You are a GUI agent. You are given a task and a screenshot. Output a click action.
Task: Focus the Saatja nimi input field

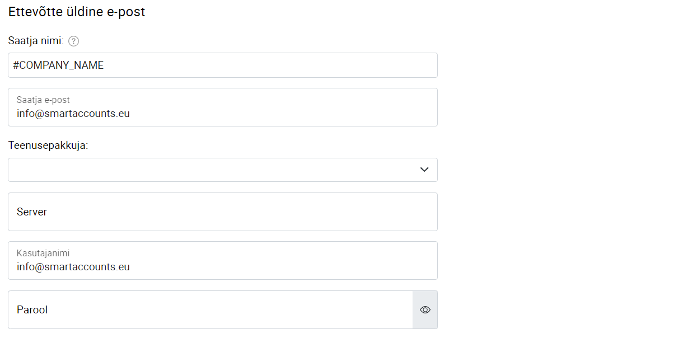click(x=223, y=65)
